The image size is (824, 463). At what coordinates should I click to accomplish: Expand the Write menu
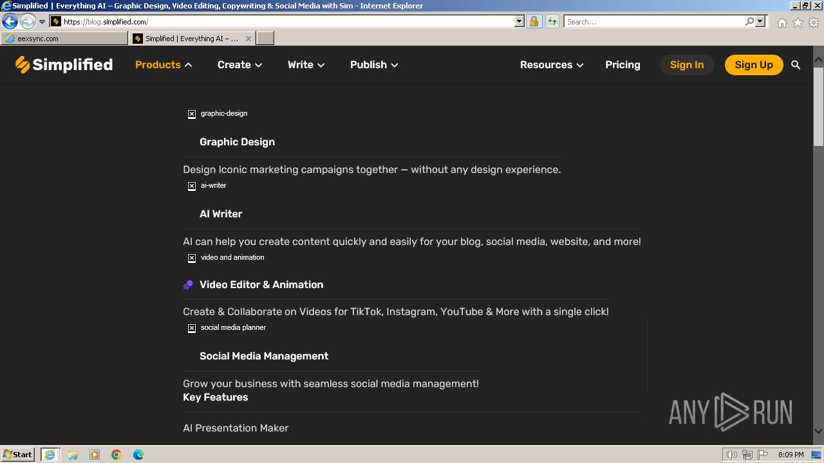click(306, 65)
